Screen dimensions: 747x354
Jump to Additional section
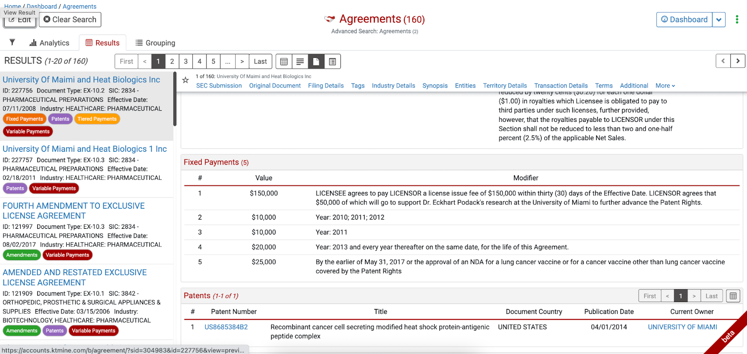(634, 86)
